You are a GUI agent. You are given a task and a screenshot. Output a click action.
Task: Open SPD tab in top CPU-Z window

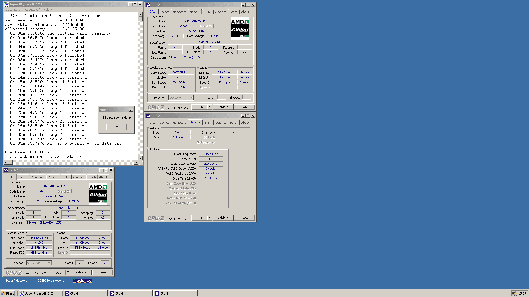coord(207,12)
